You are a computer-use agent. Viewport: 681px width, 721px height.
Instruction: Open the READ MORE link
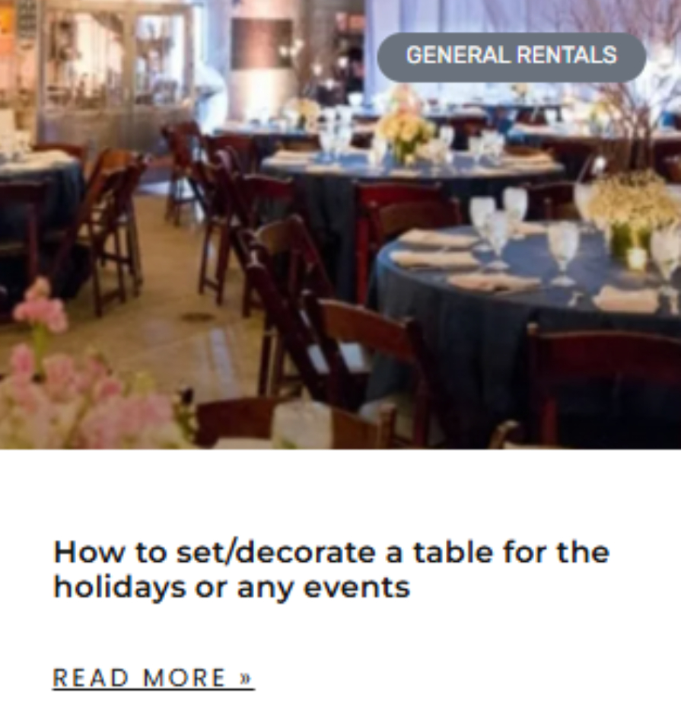pyautogui.click(x=153, y=678)
